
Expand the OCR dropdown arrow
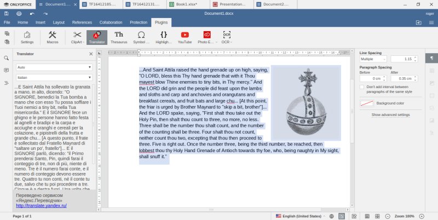tap(231, 42)
